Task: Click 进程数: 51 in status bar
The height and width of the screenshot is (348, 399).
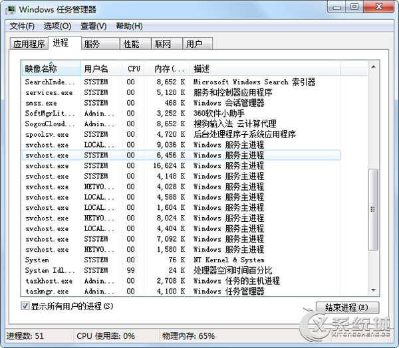Action: (25, 336)
